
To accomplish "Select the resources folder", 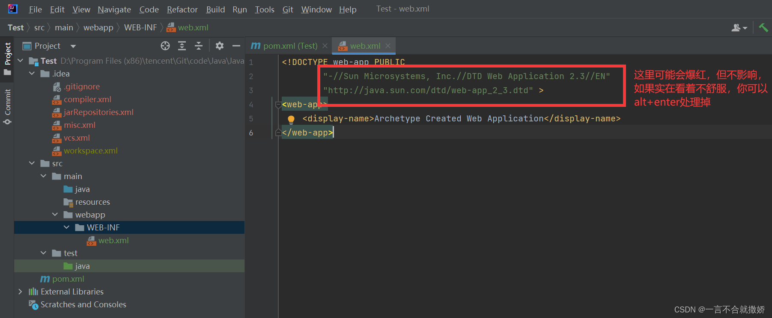I will click(92, 202).
